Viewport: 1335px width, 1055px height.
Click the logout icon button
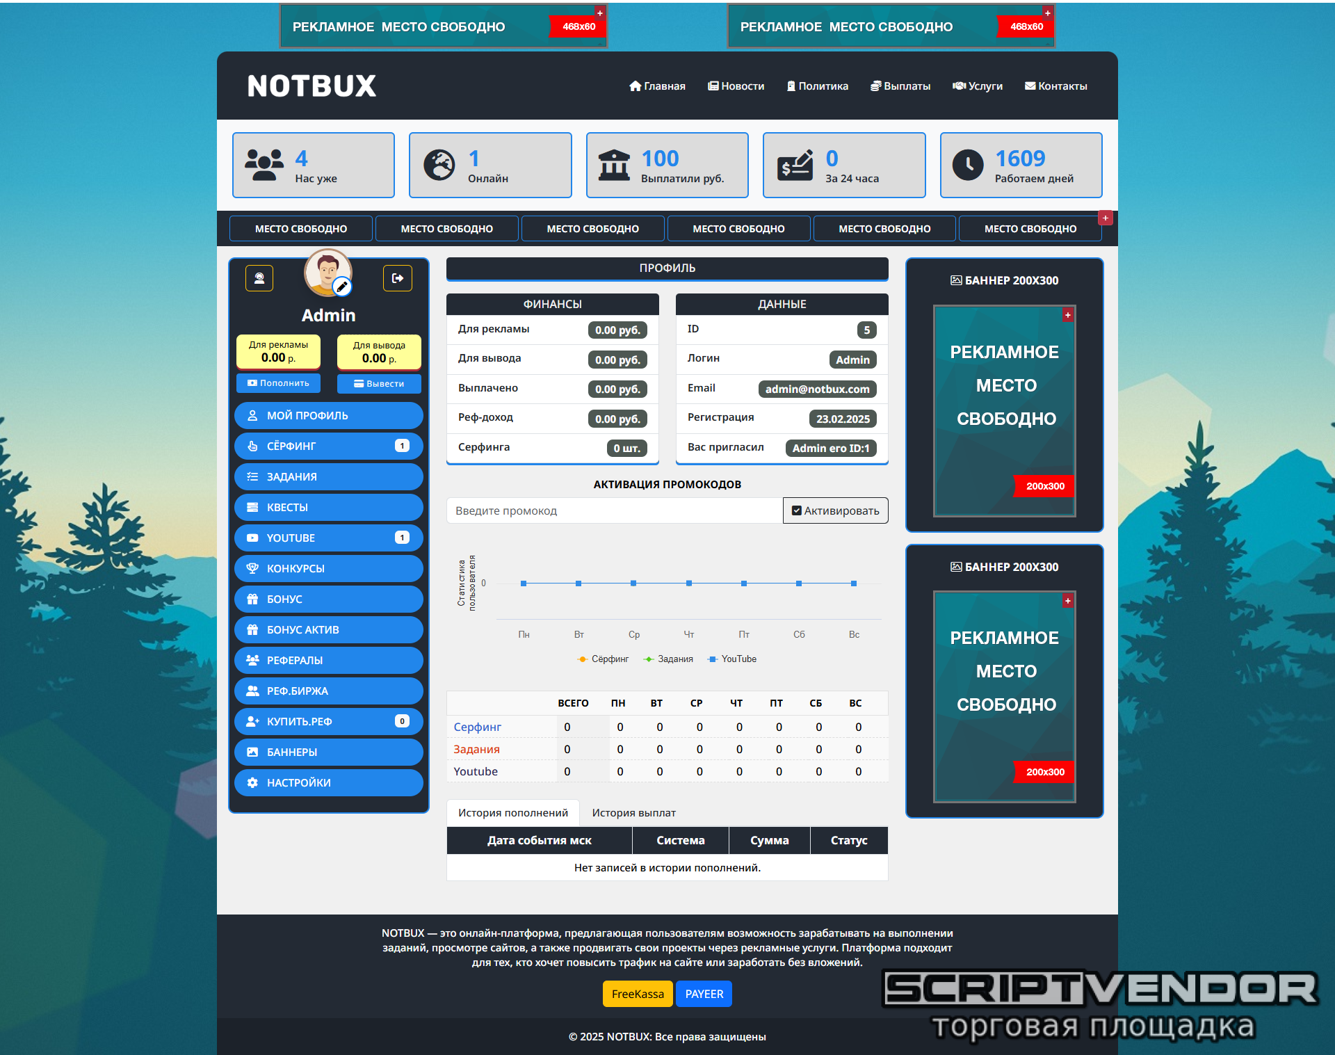tap(398, 278)
